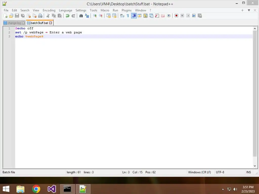Viewport: 259px width, 194px height.
Task: Open the question mark help menu
Action: click(x=150, y=10)
